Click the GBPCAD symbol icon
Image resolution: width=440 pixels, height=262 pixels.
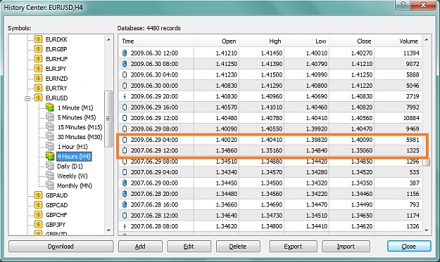(x=38, y=205)
